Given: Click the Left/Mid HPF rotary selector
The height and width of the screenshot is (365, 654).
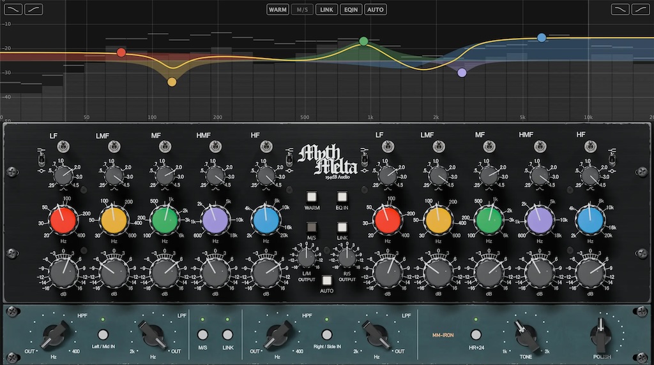Looking at the screenshot, I should pos(55,334).
